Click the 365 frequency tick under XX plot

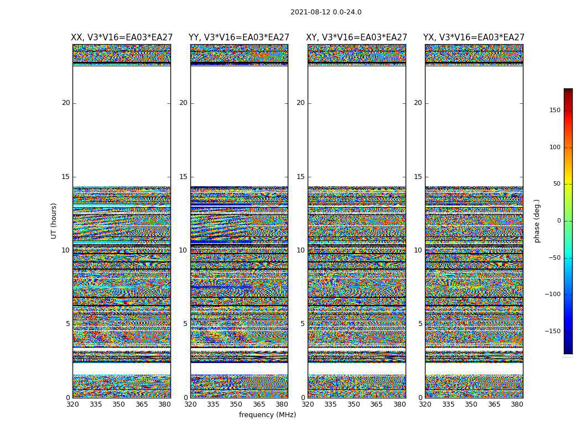click(142, 404)
